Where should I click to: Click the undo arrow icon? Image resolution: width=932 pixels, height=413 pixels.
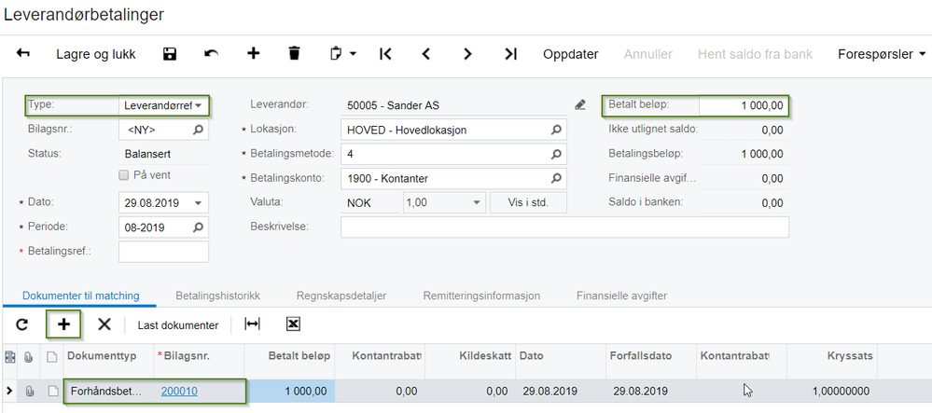tap(212, 54)
